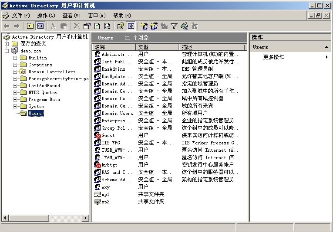
Task: Select the xp1 shared folder icon
Action: pyautogui.click(x=98, y=194)
